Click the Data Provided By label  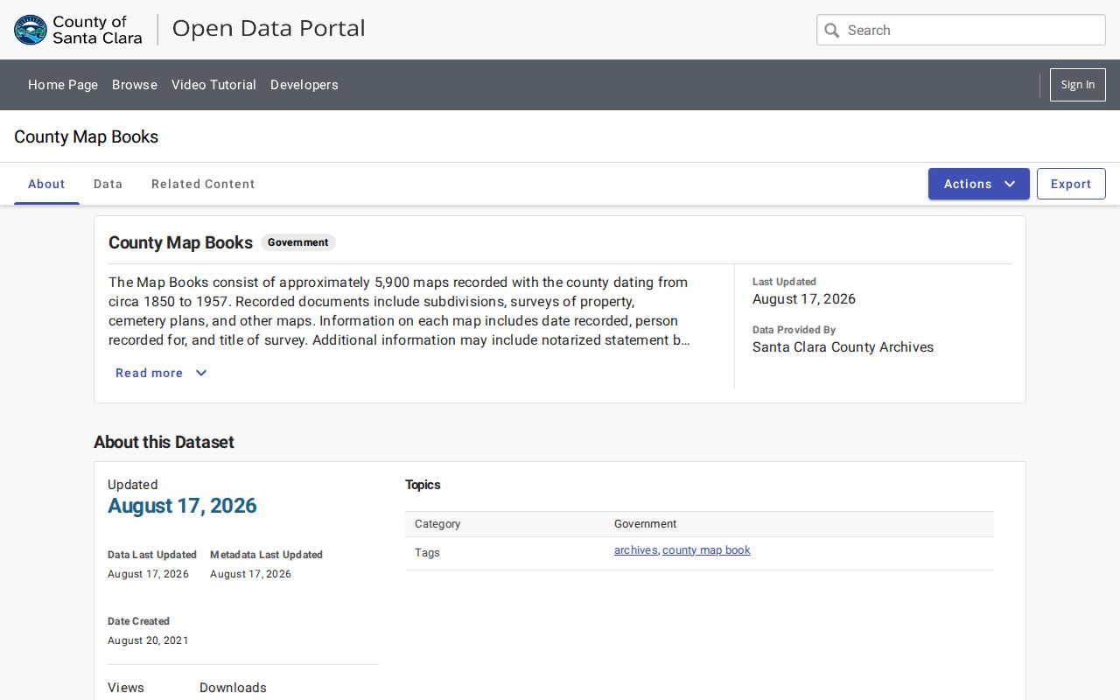coord(794,330)
